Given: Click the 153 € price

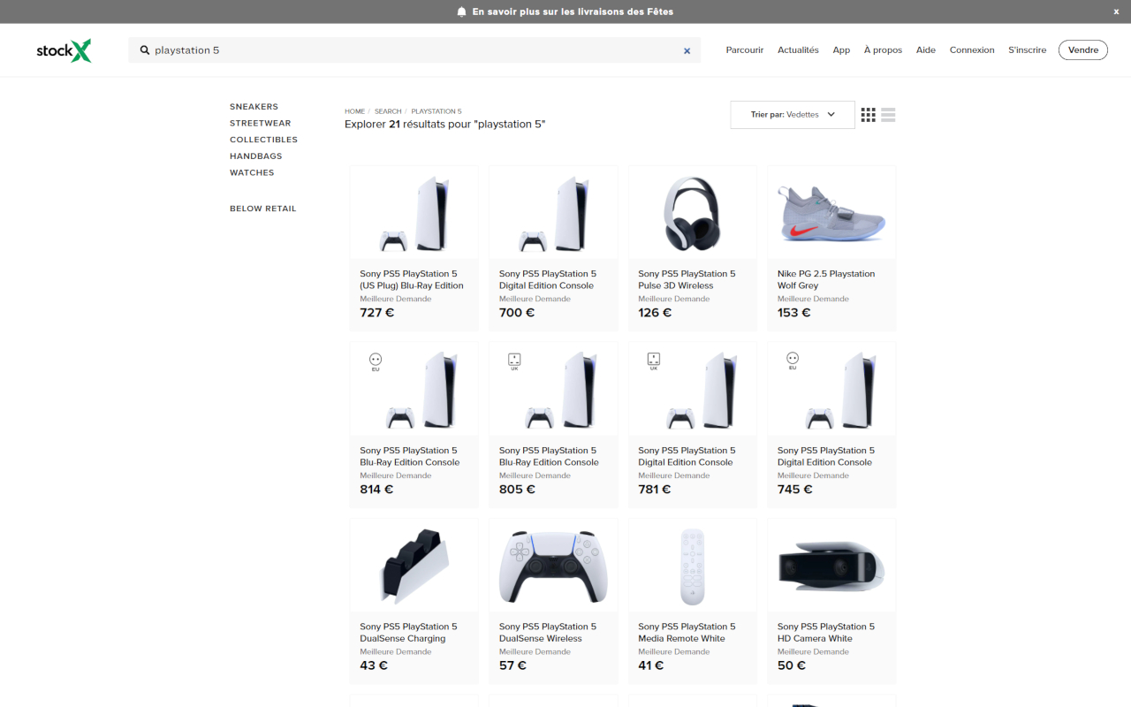Looking at the screenshot, I should pyautogui.click(x=794, y=313).
